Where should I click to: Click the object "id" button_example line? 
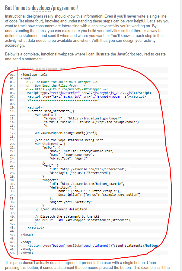tap(87, 184)
